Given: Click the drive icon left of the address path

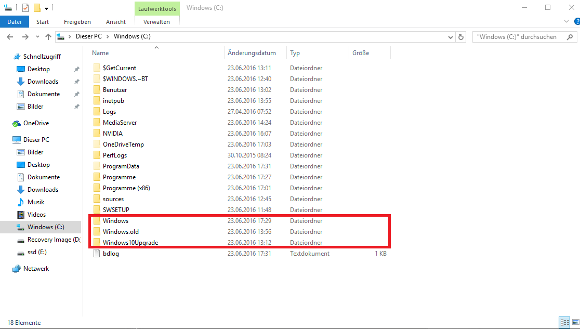Looking at the screenshot, I should point(60,36).
